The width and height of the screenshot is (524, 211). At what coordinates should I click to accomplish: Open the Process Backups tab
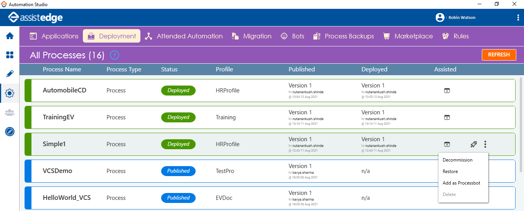click(343, 36)
